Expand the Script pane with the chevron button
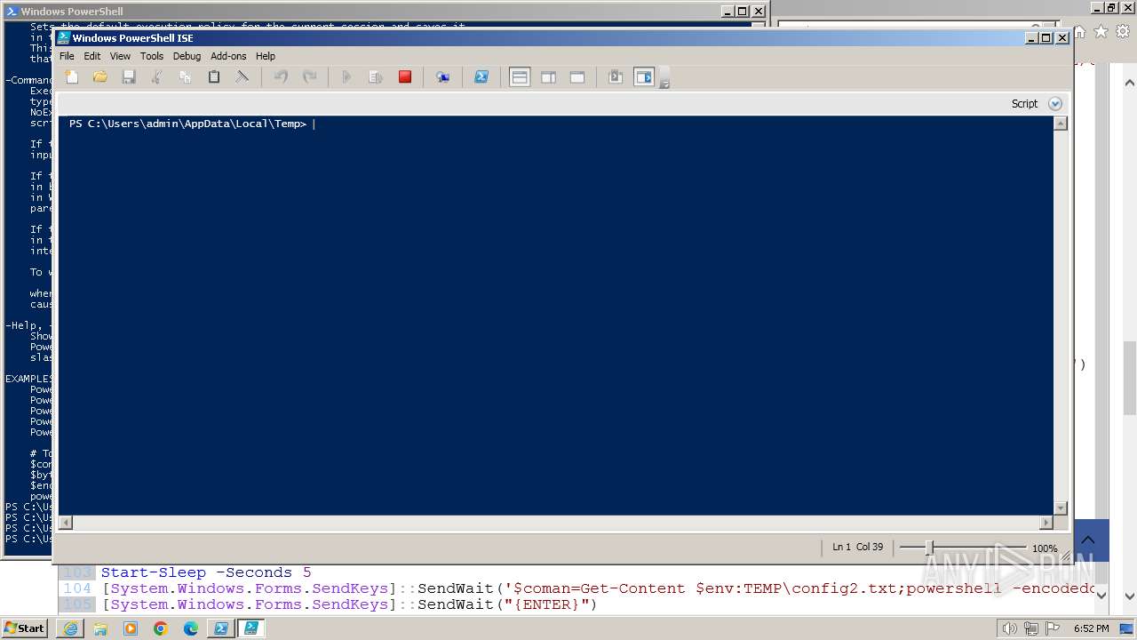This screenshot has height=640, width=1137. [x=1055, y=103]
